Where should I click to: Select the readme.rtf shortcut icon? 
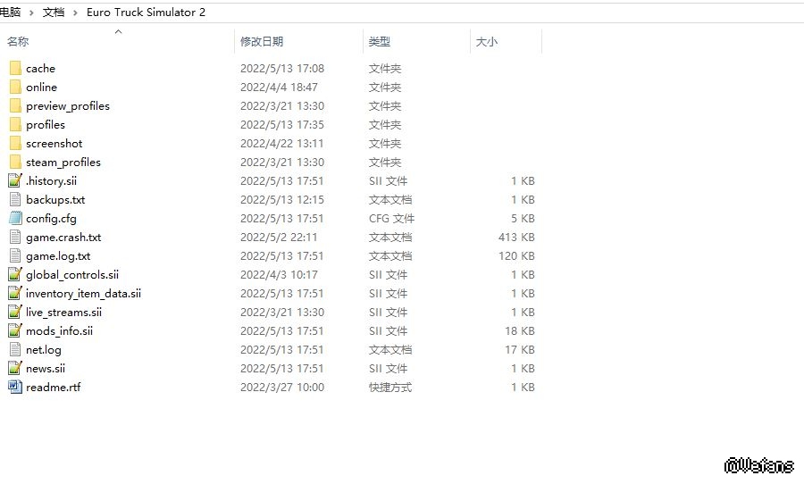(x=15, y=388)
